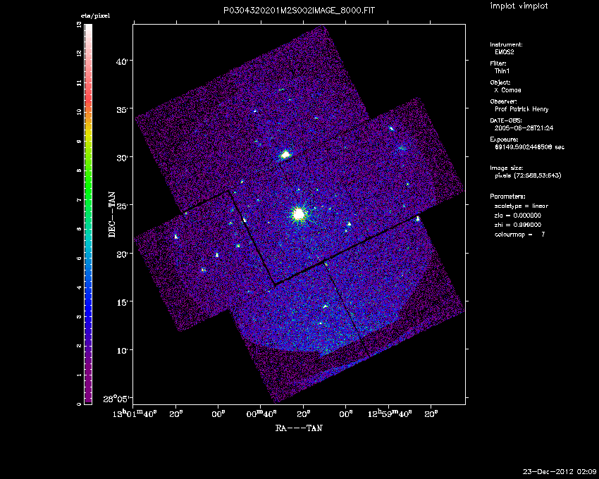Click colorbar tick value 7
This screenshot has width=599, height=479.
click(79, 200)
